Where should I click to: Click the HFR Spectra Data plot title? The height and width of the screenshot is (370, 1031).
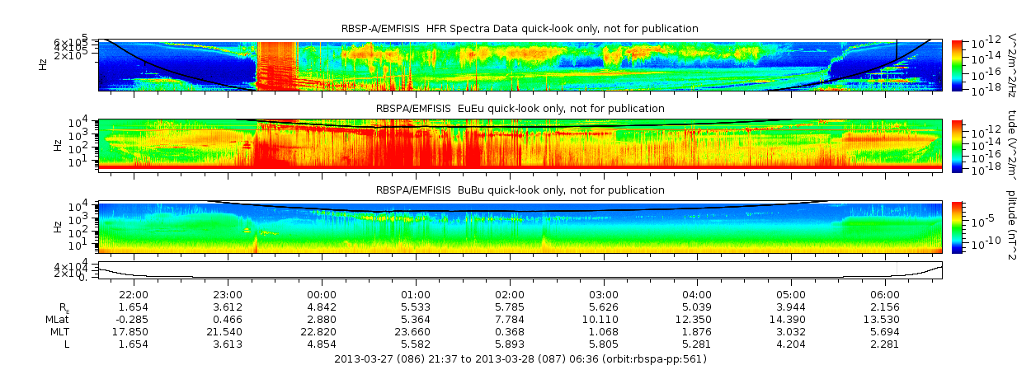coord(520,29)
